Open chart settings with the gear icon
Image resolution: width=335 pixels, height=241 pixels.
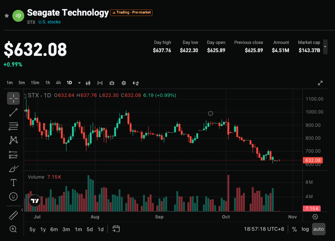(124, 83)
